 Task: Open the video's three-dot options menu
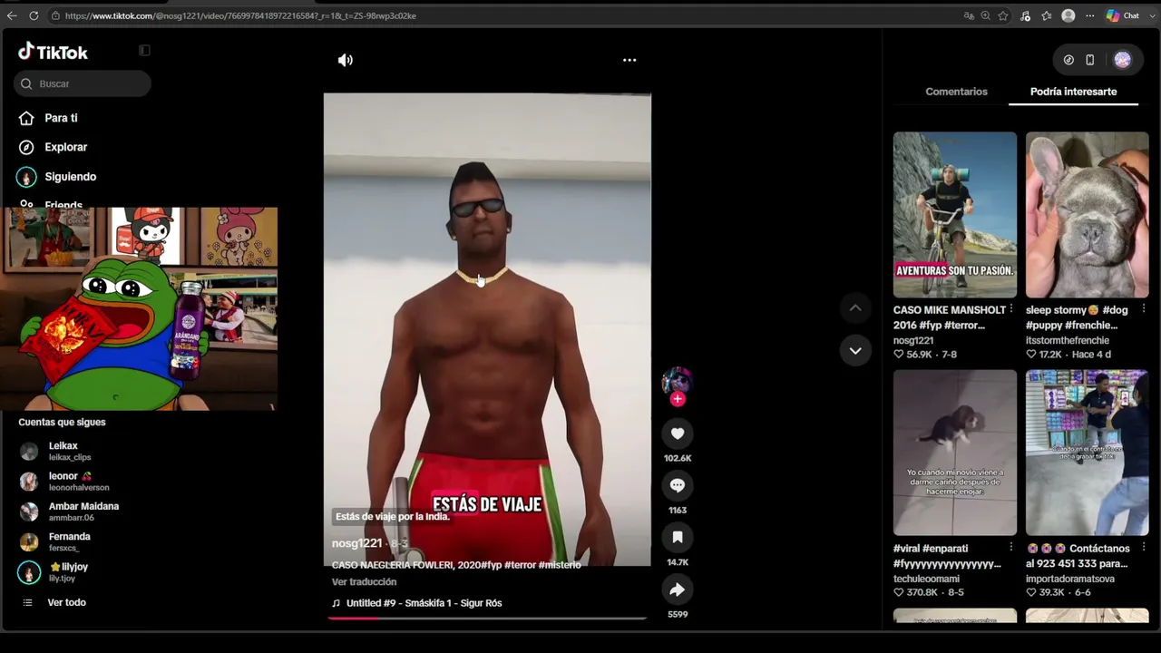point(629,60)
